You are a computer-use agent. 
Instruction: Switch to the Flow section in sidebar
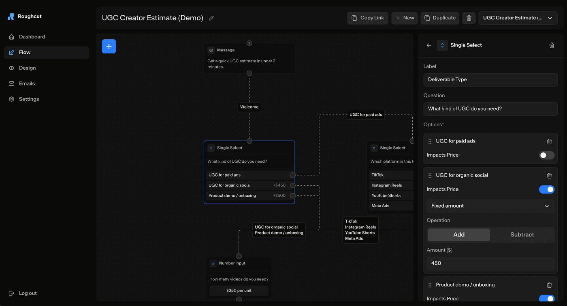coord(25,52)
